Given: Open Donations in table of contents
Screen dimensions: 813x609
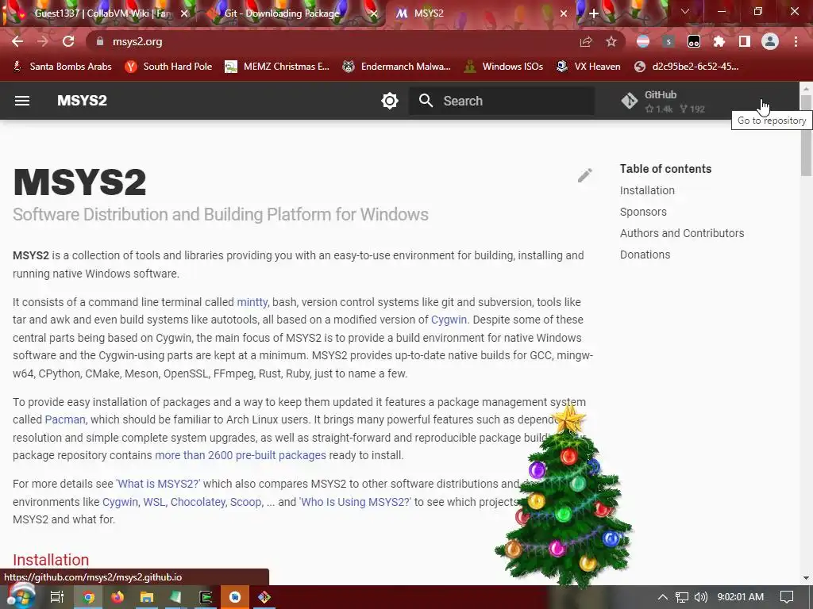Looking at the screenshot, I should coord(645,255).
